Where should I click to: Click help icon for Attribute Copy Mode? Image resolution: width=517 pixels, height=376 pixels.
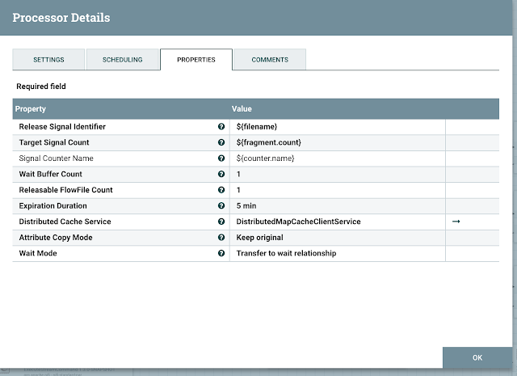[x=221, y=238]
